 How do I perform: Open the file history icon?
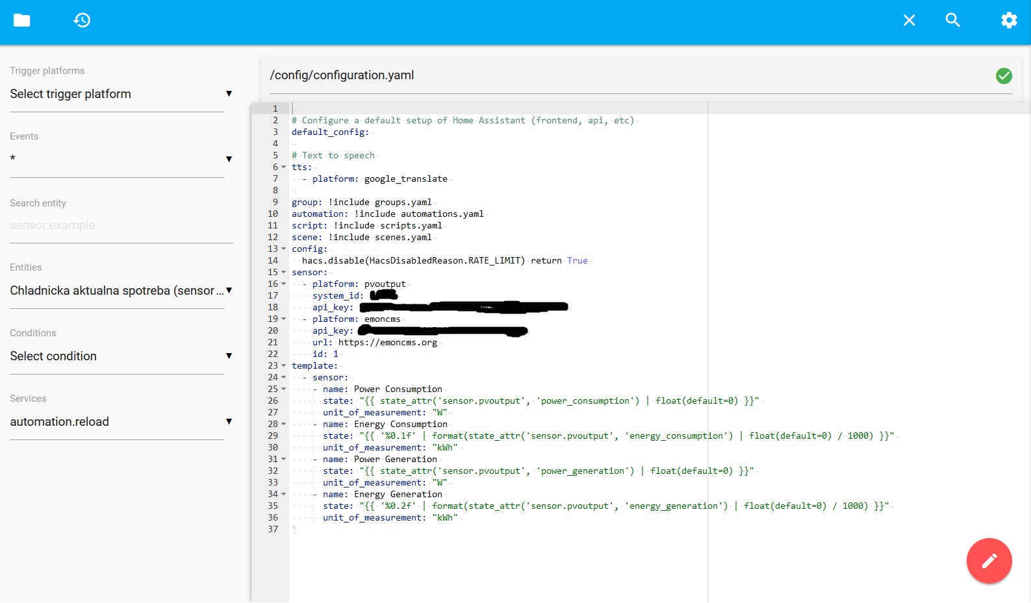tap(82, 20)
